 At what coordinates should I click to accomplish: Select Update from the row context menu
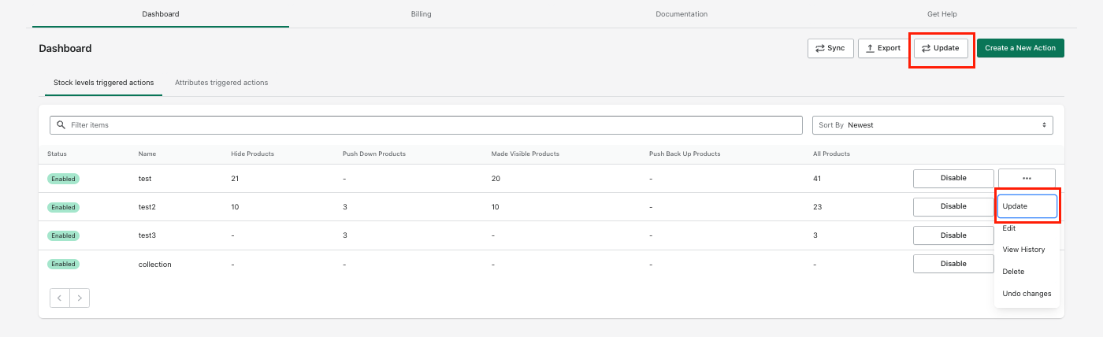point(1027,206)
